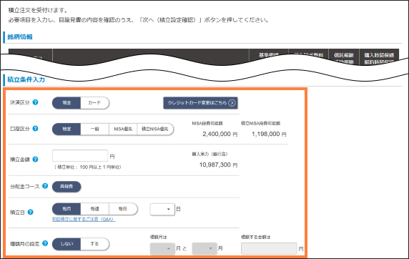Choose 一般 account type

click(94, 129)
